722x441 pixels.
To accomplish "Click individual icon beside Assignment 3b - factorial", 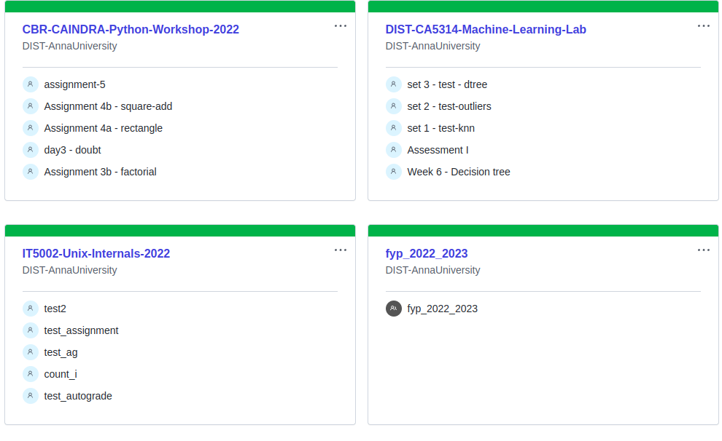I will tap(31, 172).
